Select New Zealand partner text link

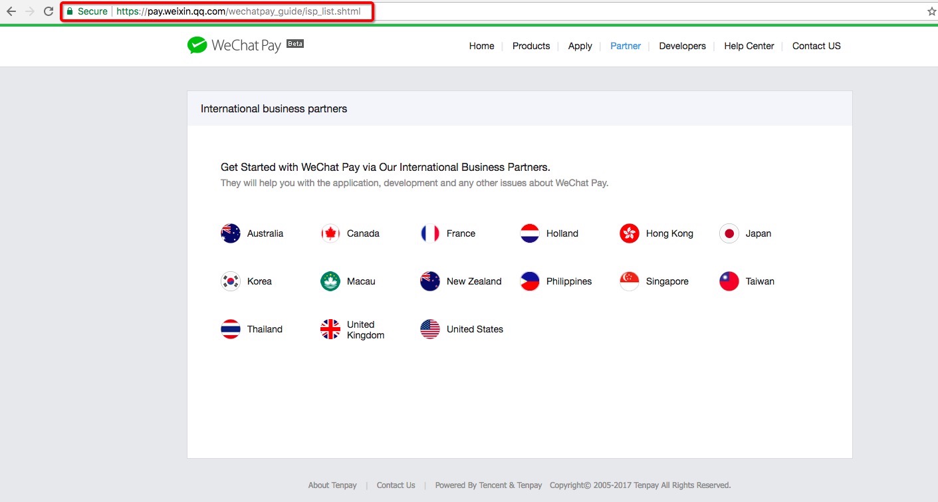coord(474,281)
